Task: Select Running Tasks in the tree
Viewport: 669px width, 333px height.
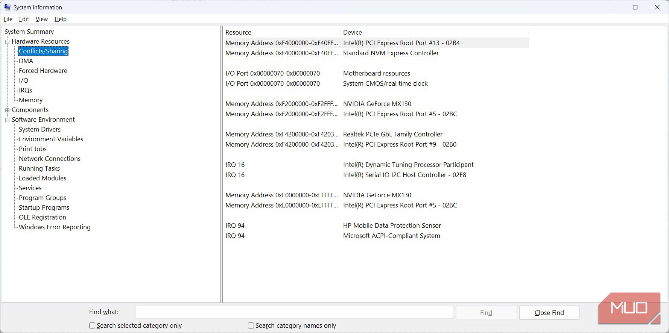Action: [39, 168]
